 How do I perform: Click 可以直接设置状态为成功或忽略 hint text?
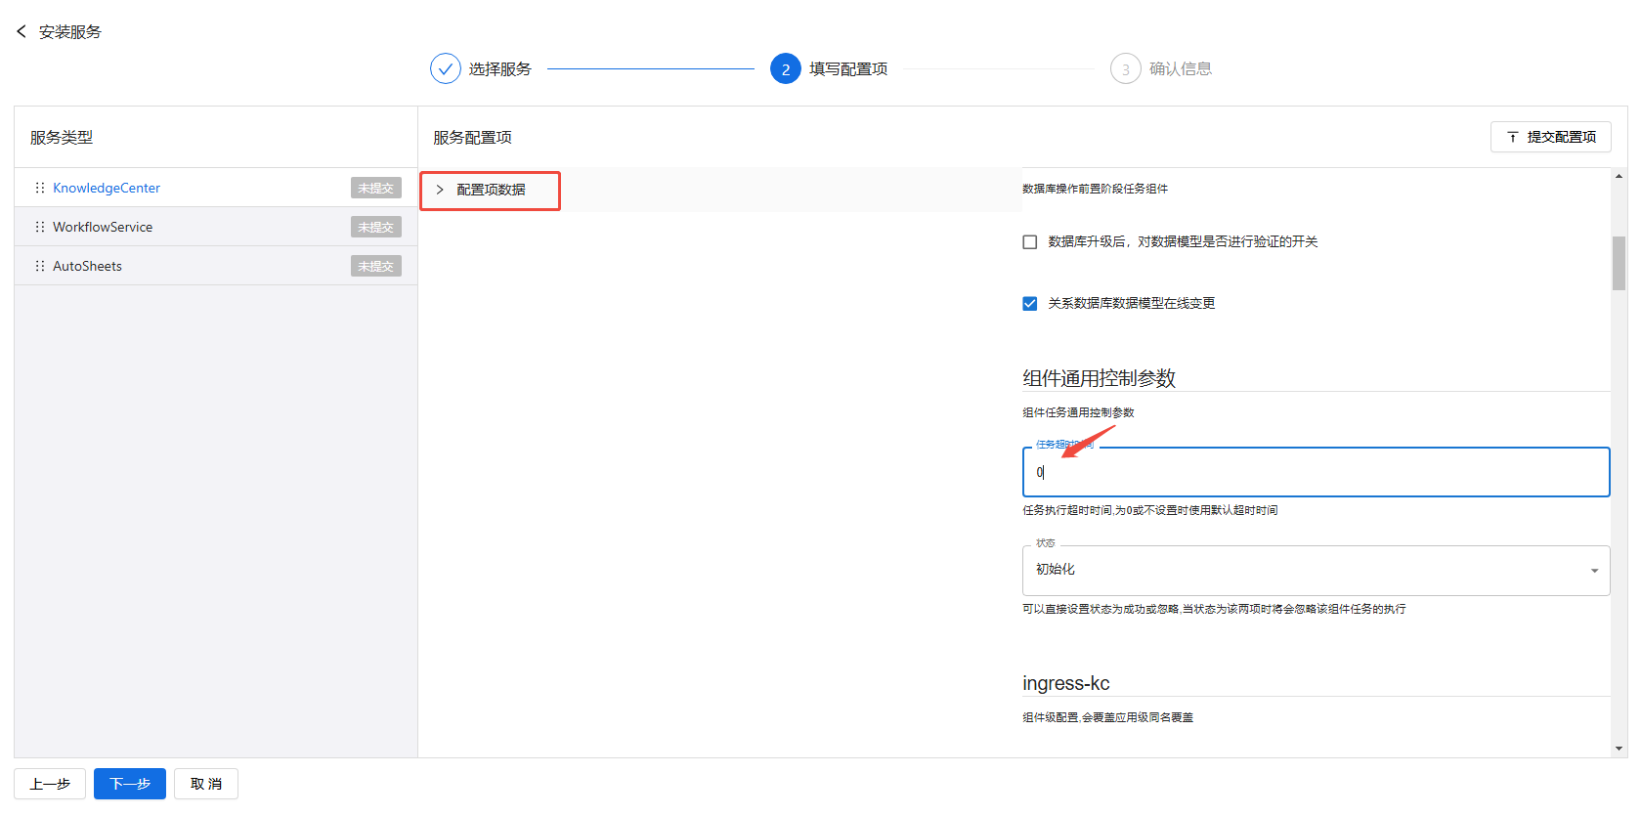1214,609
